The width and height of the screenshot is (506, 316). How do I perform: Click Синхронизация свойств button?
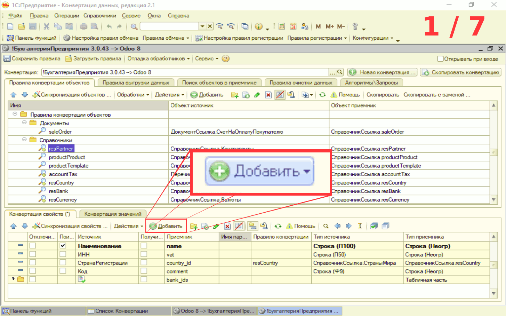[x=70, y=226]
